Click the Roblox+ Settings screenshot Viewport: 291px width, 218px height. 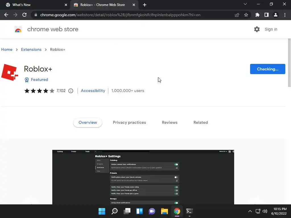(x=143, y=177)
